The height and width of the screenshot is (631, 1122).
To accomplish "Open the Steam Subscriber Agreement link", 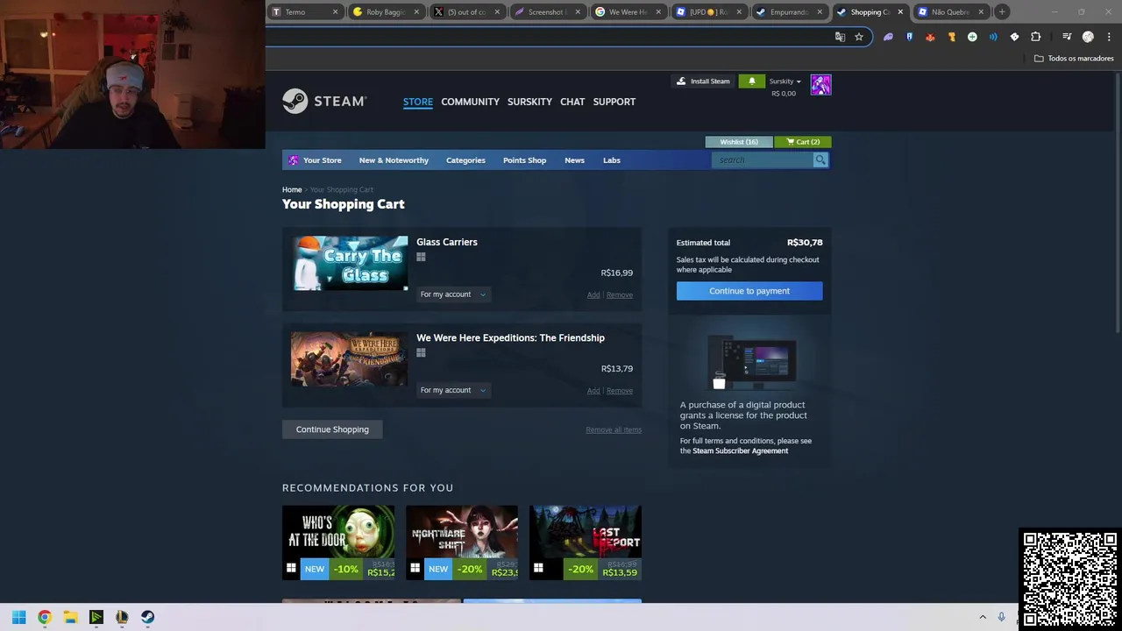I will tap(741, 451).
